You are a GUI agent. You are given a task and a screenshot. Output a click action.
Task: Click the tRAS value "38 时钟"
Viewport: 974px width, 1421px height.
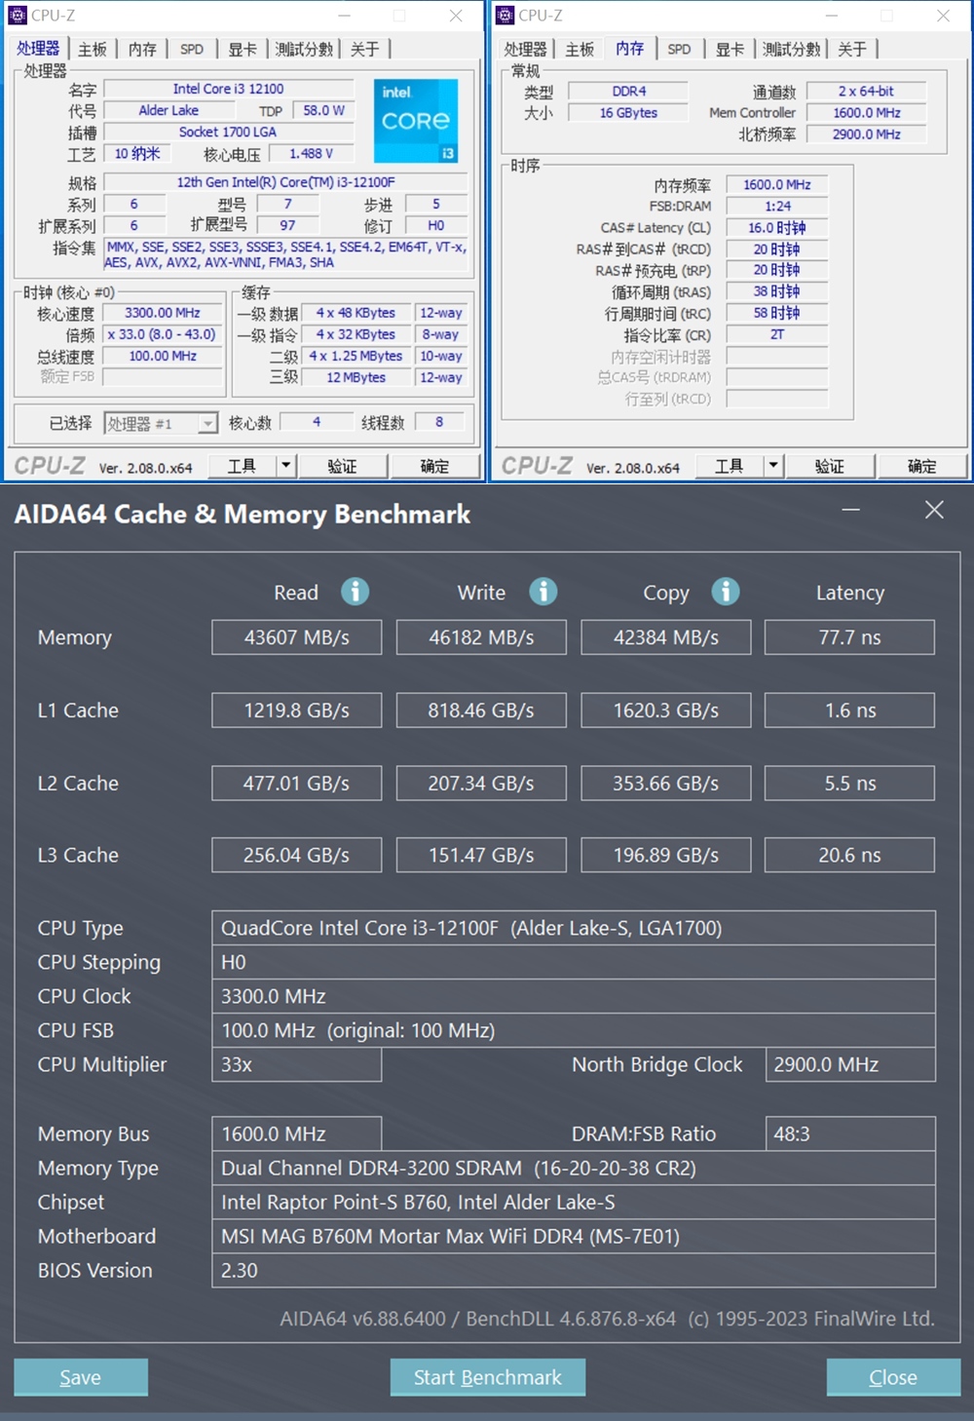click(777, 291)
